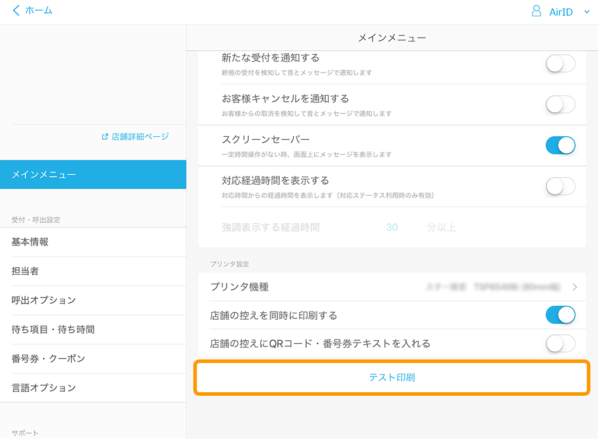The width and height of the screenshot is (598, 439).
Task: Open the AirID account dropdown arrow
Action: pos(587,12)
